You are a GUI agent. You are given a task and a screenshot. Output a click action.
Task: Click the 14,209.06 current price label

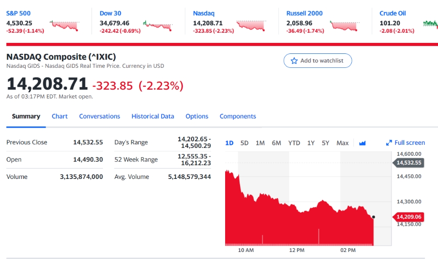pos(409,217)
